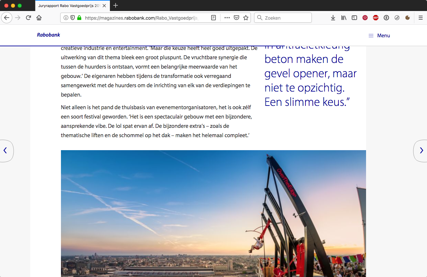Open a new browser tab
Image resolution: width=427 pixels, height=277 pixels.
116,6
